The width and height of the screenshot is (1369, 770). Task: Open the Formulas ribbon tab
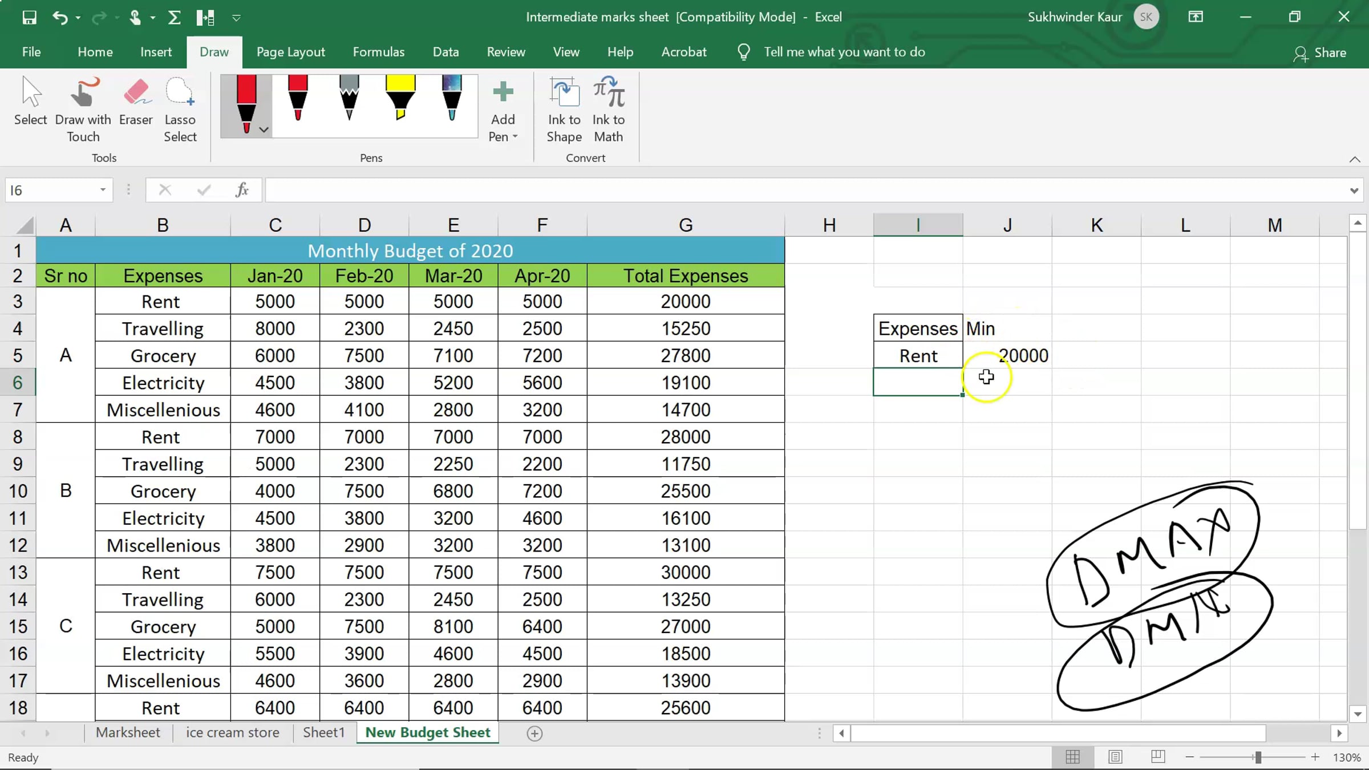click(x=378, y=52)
